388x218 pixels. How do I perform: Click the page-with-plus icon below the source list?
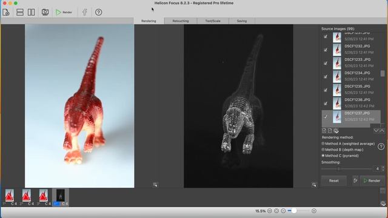click(324, 131)
